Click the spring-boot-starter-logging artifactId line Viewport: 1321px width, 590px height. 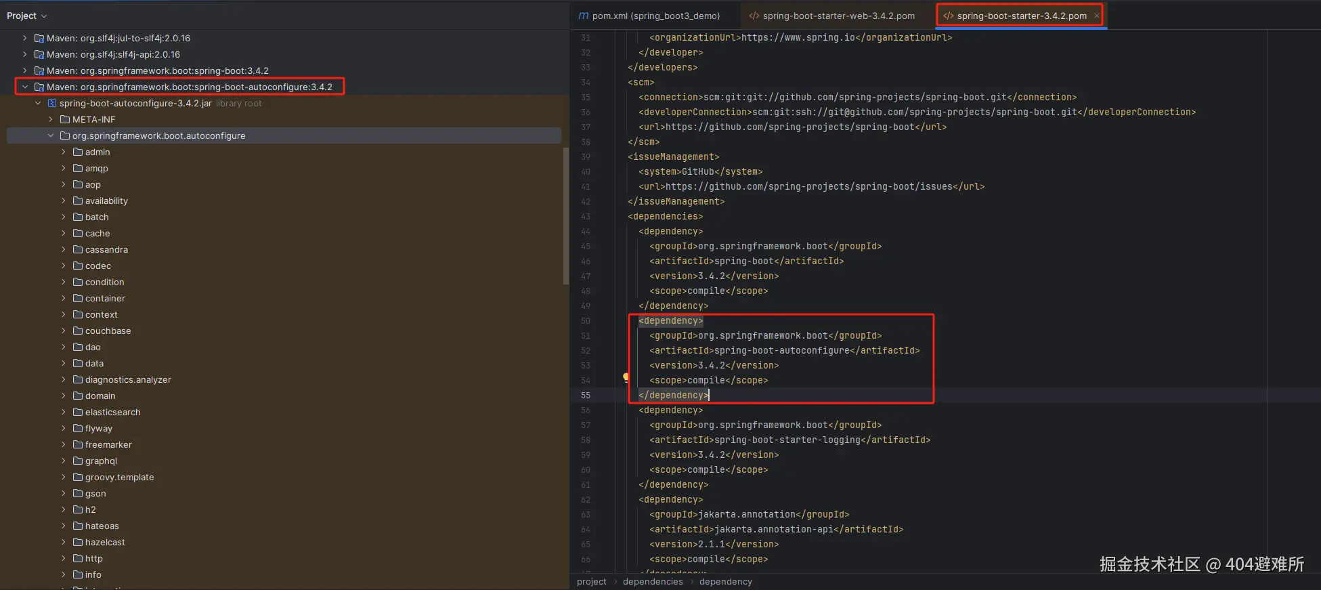click(x=790, y=440)
